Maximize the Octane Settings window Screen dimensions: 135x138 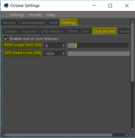coord(110,6)
